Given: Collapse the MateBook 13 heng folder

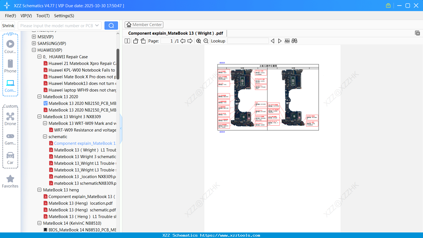Looking at the screenshot, I should click(x=39, y=190).
